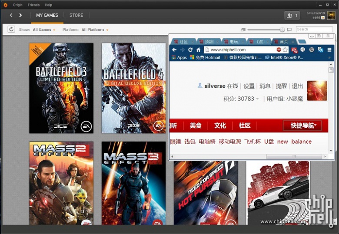Reload the chiphell page in browser

pyautogui.click(x=190, y=50)
